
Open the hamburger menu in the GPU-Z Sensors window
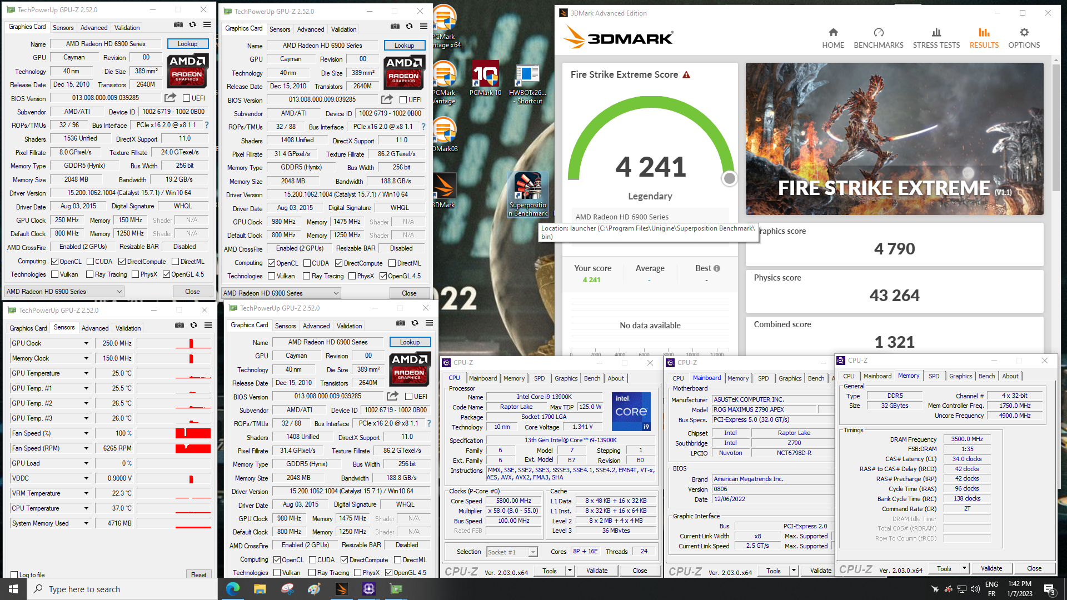208,325
